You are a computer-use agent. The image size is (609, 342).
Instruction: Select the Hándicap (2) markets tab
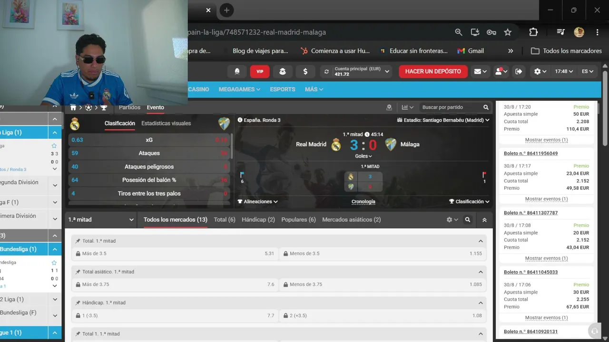[258, 219]
